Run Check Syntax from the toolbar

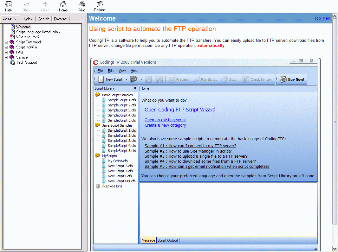tap(257, 79)
